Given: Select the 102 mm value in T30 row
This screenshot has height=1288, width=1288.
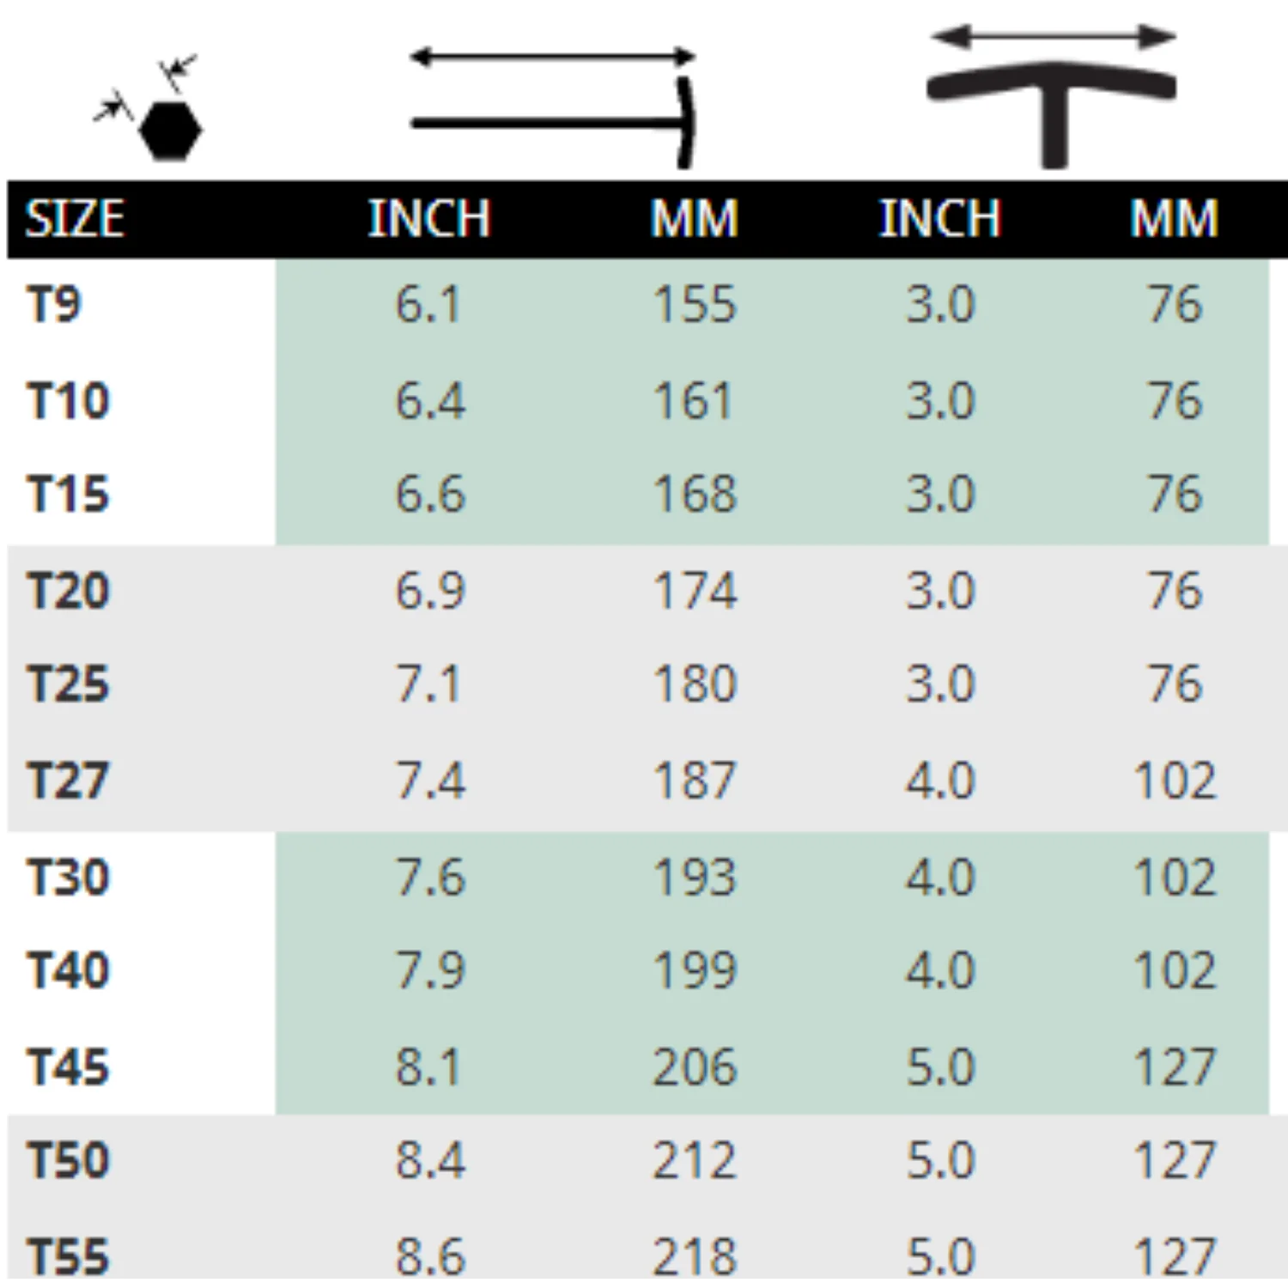Looking at the screenshot, I should coord(1175,878).
